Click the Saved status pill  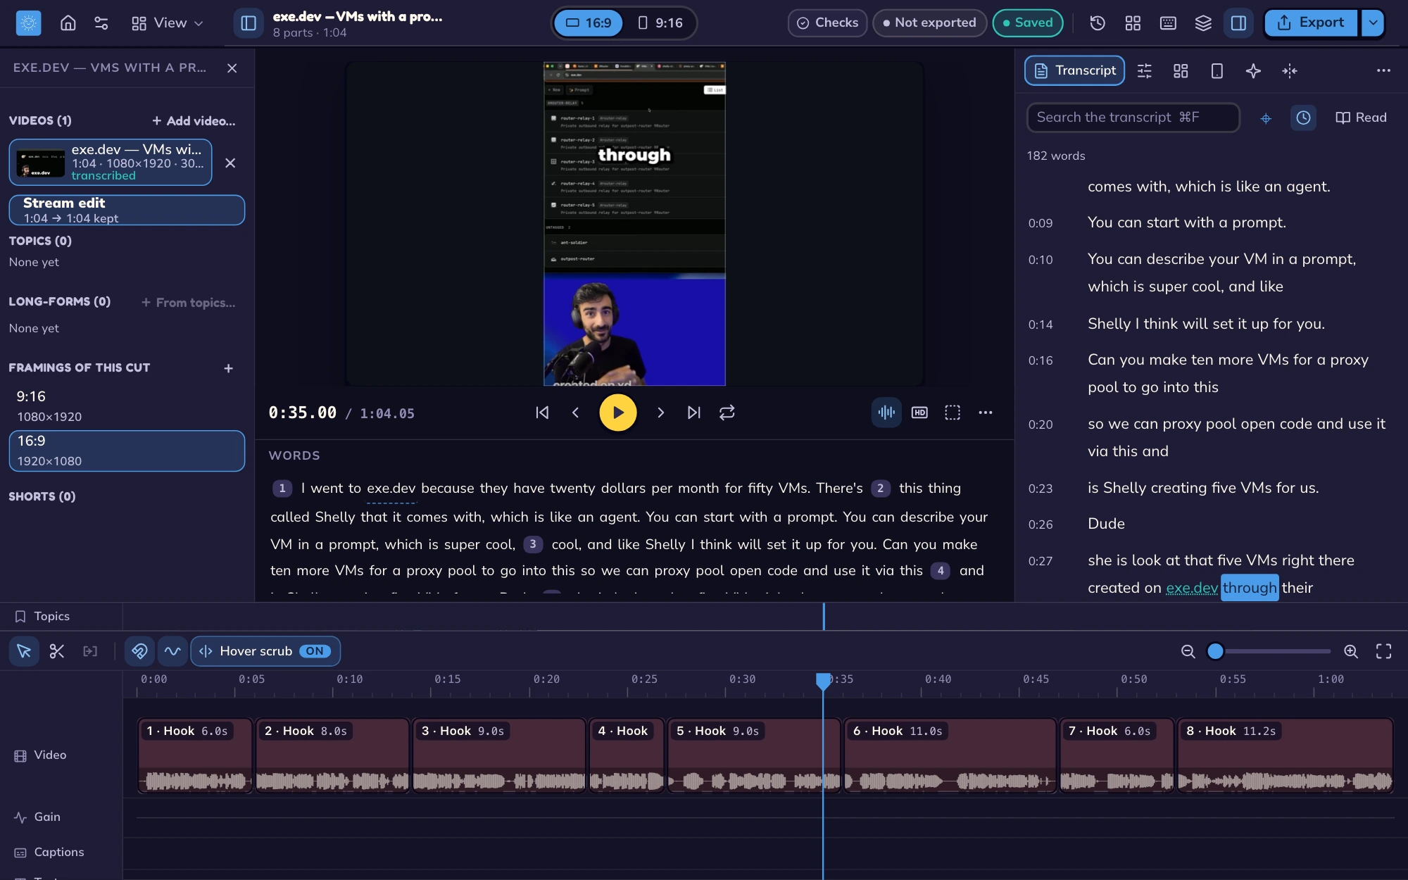click(x=1028, y=23)
